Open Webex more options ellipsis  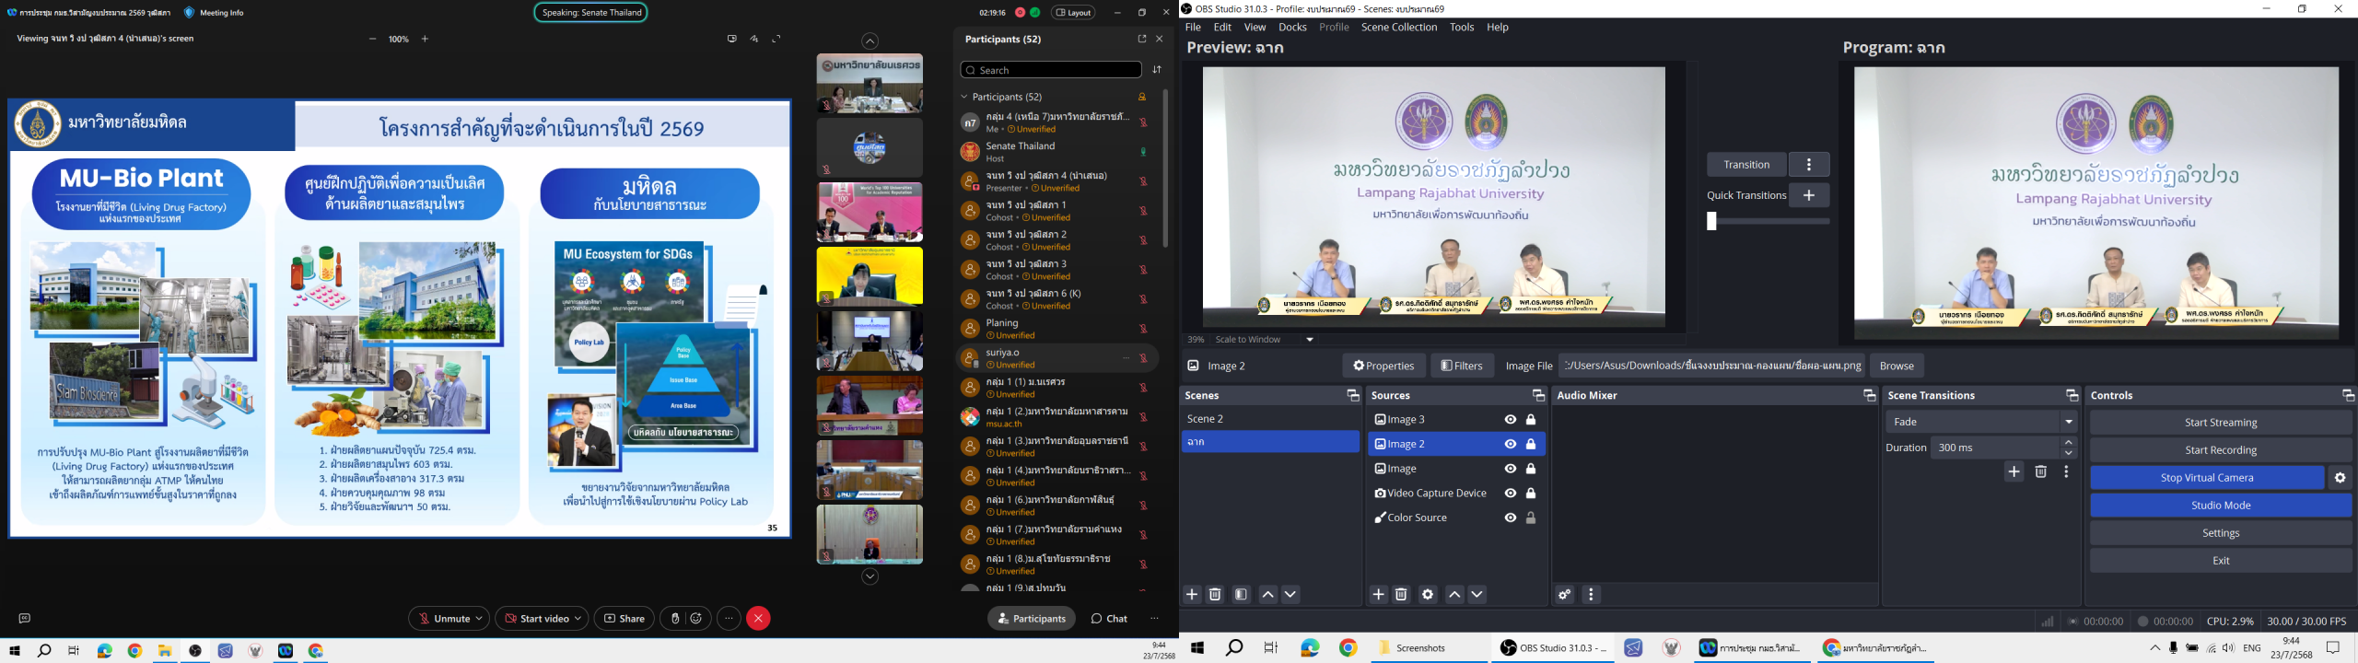[x=729, y=619]
